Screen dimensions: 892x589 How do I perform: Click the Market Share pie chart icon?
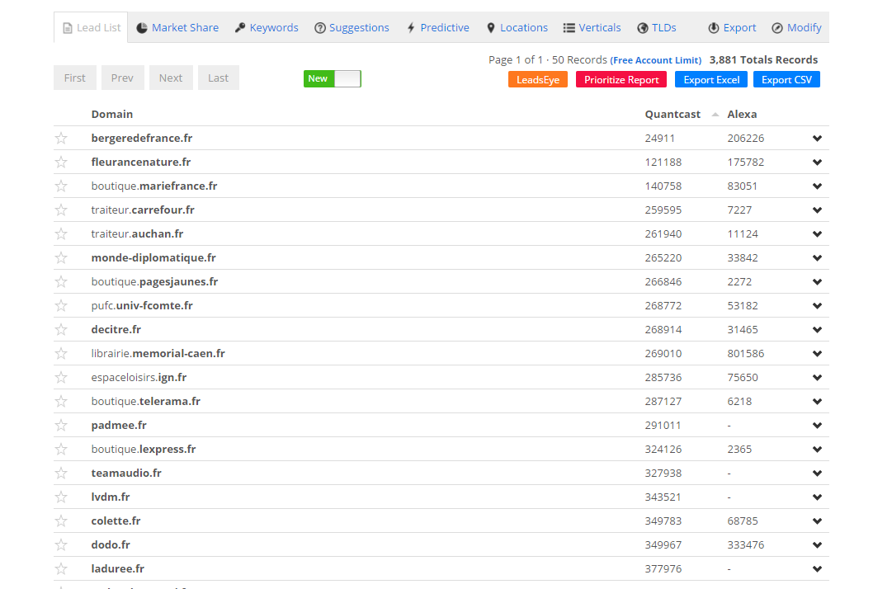(x=142, y=28)
